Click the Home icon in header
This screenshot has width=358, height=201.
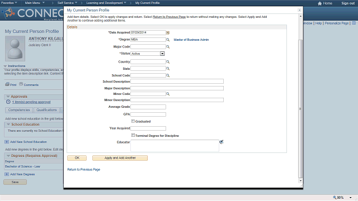pos(319,3)
